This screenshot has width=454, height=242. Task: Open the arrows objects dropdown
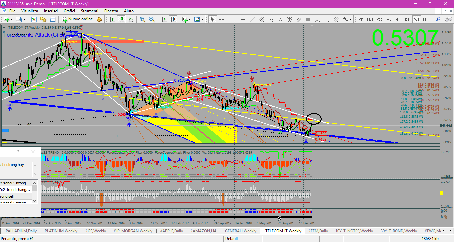[347, 19]
